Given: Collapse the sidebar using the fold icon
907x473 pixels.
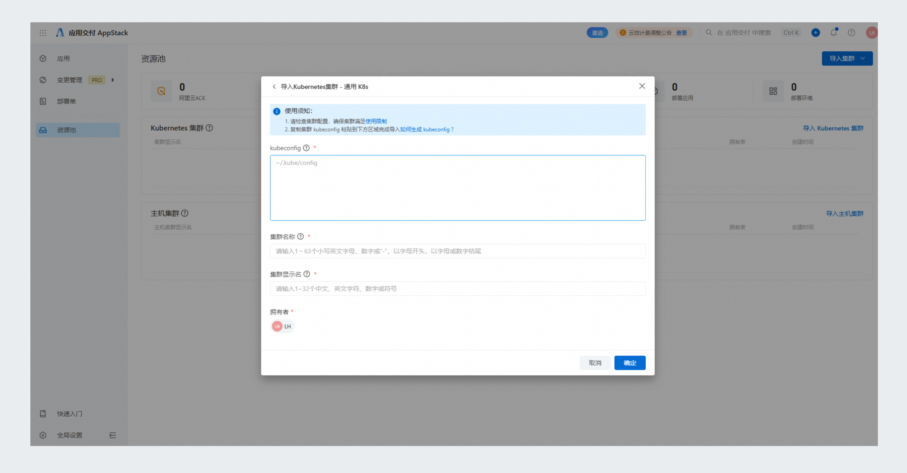Looking at the screenshot, I should click(x=112, y=435).
